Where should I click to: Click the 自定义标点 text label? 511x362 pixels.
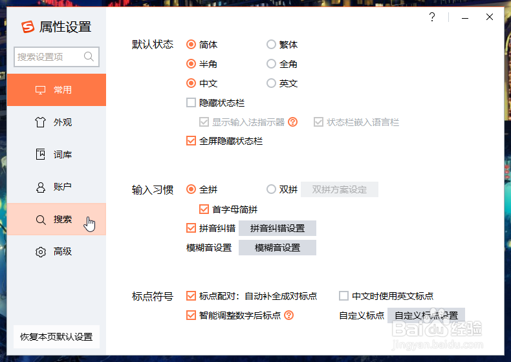[x=362, y=315]
